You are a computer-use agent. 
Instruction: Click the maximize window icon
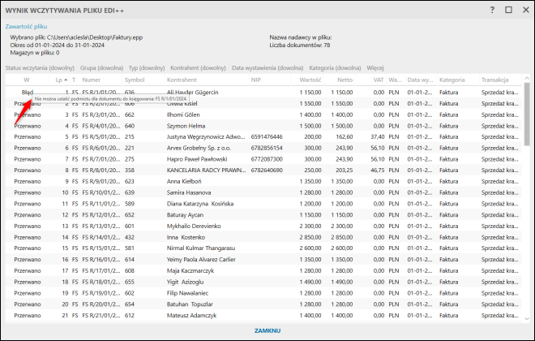point(508,10)
